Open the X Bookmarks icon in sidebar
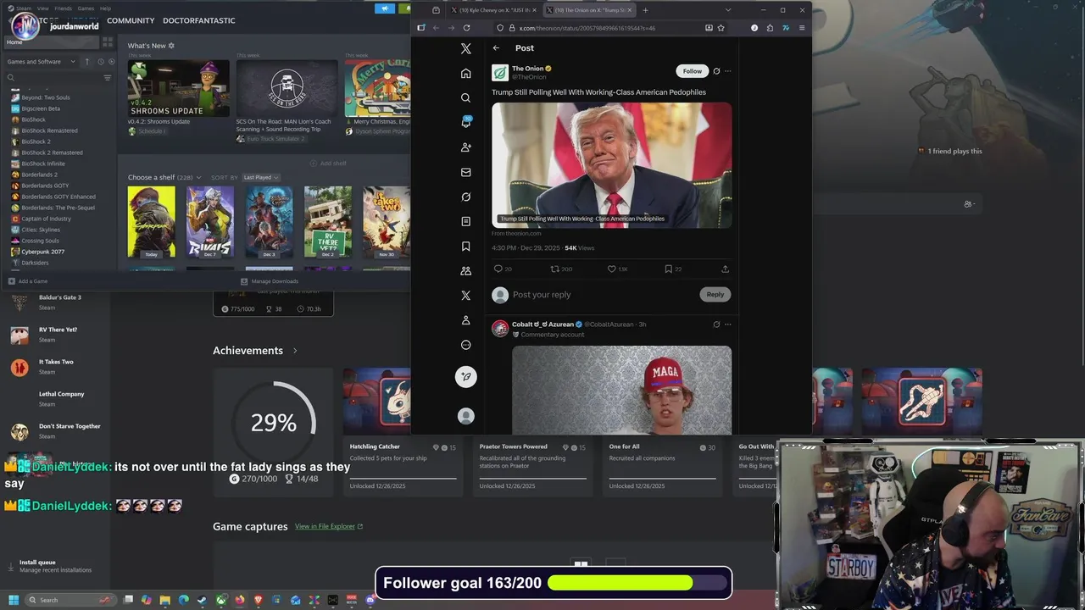Viewport: 1085px width, 610px height. [x=465, y=247]
